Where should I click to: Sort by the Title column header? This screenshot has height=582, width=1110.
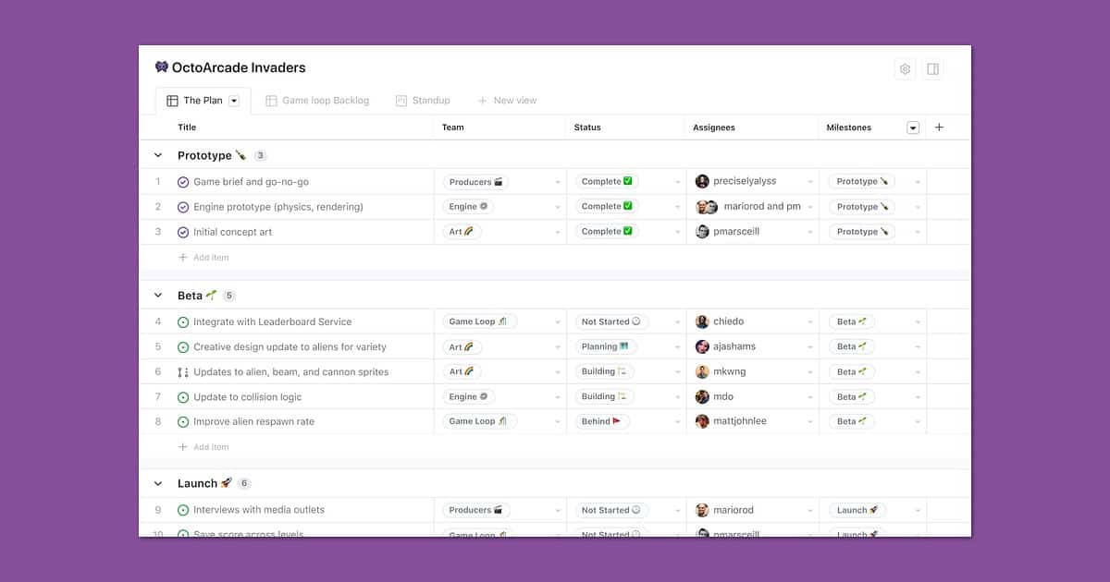pyautogui.click(x=187, y=127)
